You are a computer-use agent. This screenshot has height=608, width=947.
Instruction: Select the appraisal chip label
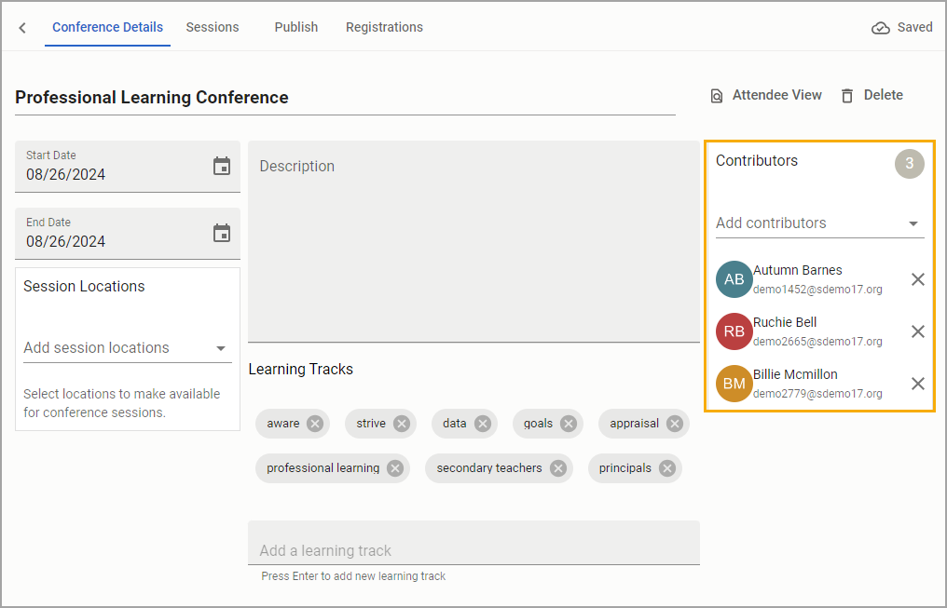(634, 424)
